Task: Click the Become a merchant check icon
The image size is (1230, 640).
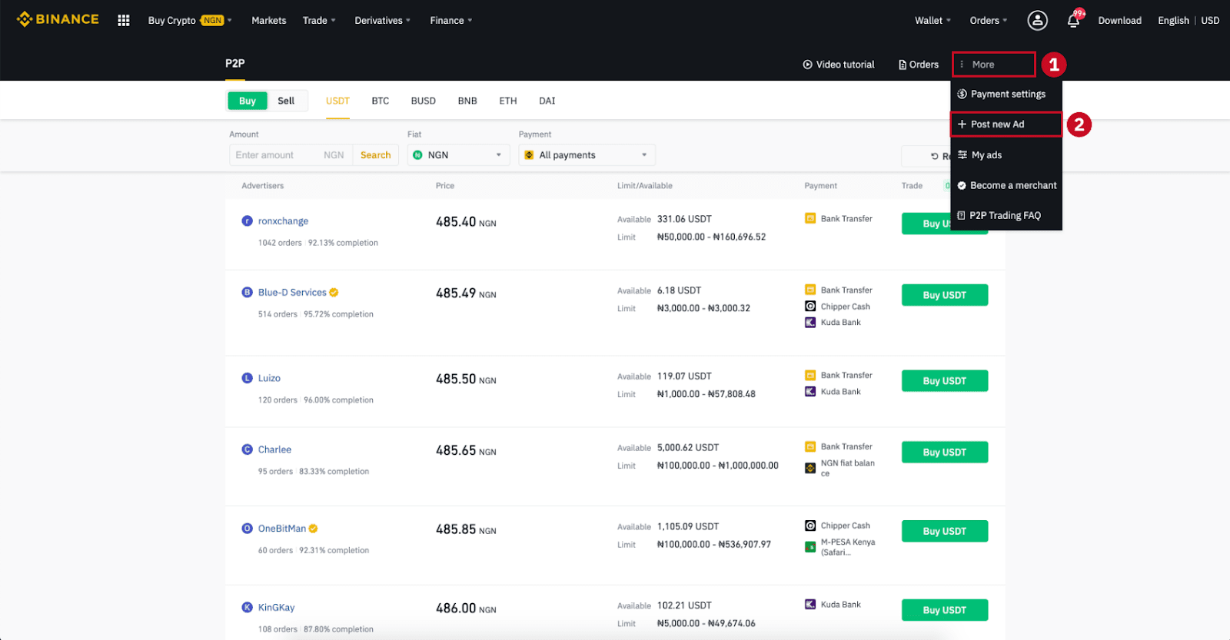Action: [x=962, y=185]
